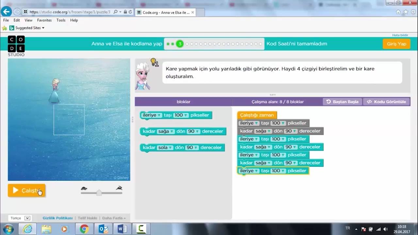Open the Edit menu
The image size is (418, 235).
[x=17, y=20]
